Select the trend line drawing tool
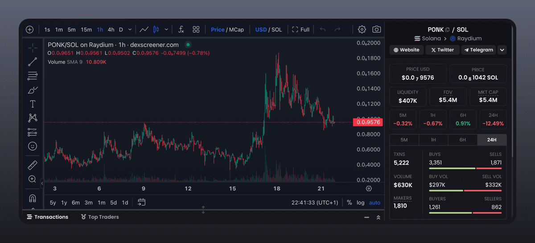This screenshot has width=535, height=243. (33, 62)
